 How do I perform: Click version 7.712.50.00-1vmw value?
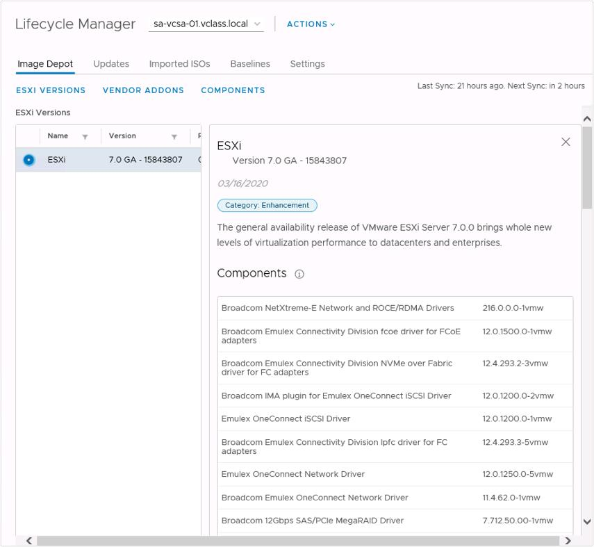[518, 521]
